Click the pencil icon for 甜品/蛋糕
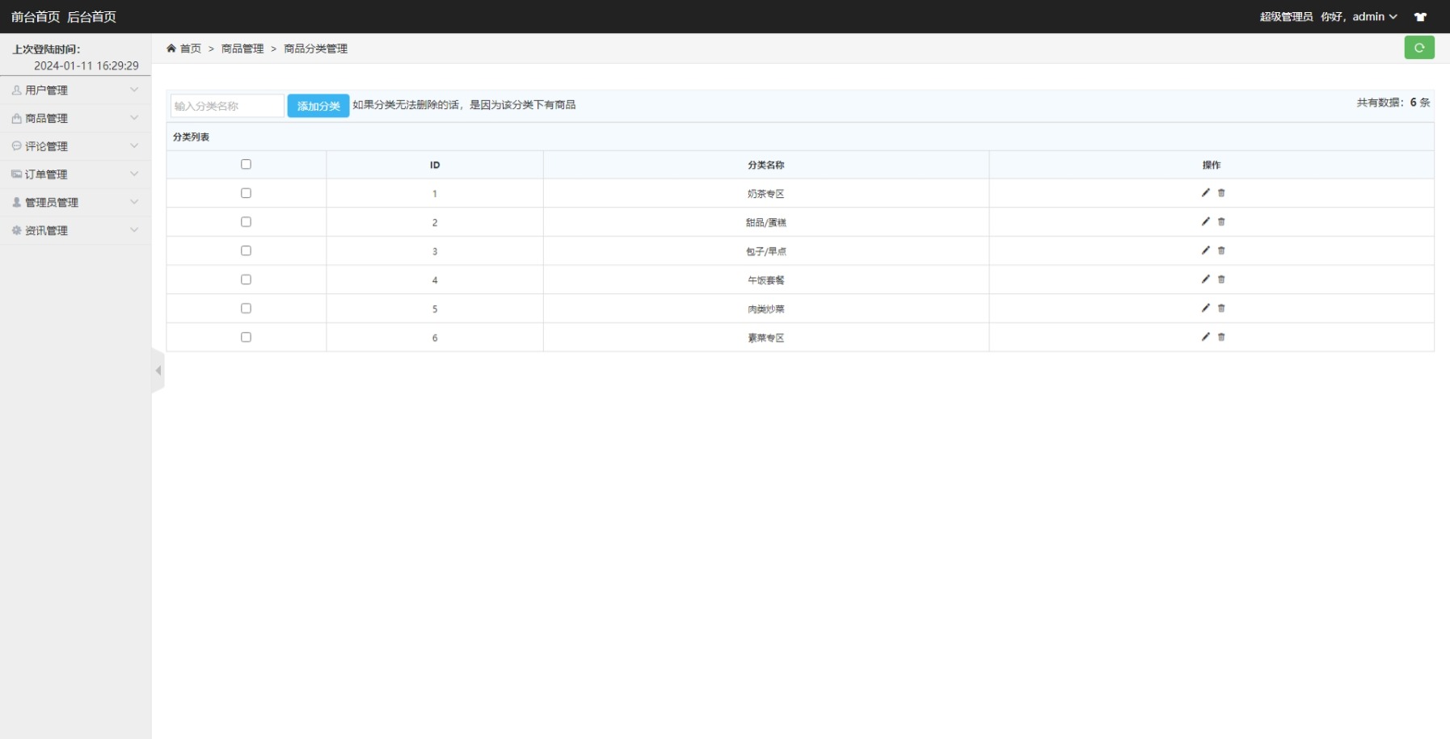 [1205, 221]
